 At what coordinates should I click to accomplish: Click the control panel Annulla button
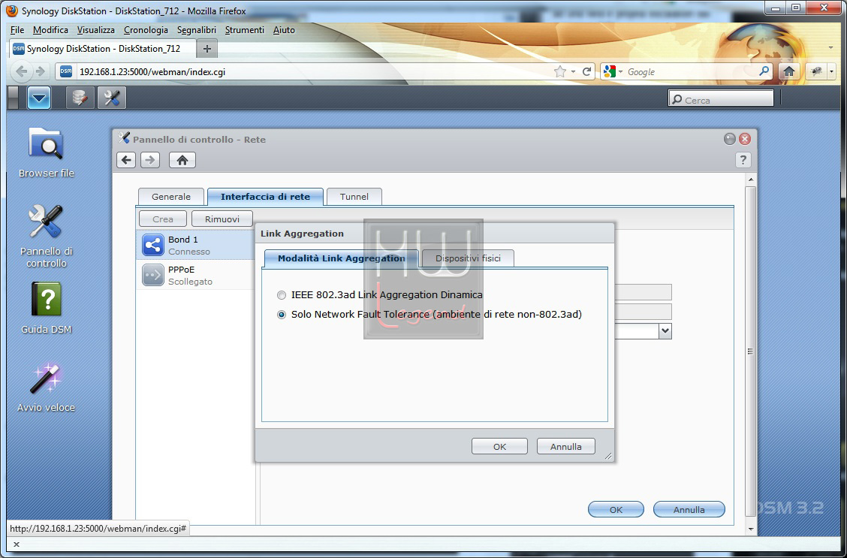click(x=689, y=509)
